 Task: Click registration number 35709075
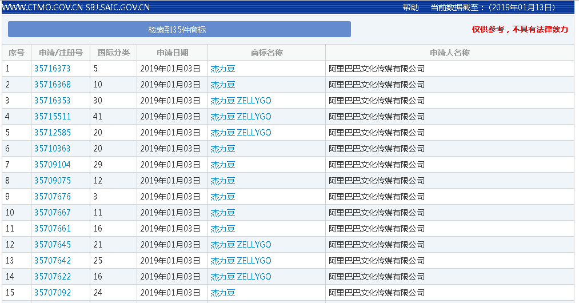pos(53,181)
